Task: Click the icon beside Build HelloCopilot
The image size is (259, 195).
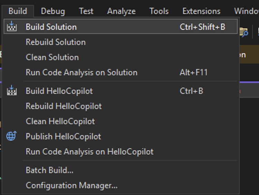Action: 12,91
